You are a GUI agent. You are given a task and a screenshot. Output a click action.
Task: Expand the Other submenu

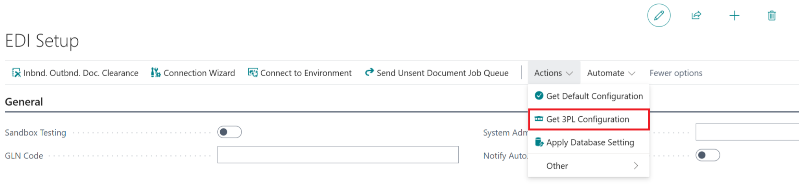tap(589, 166)
